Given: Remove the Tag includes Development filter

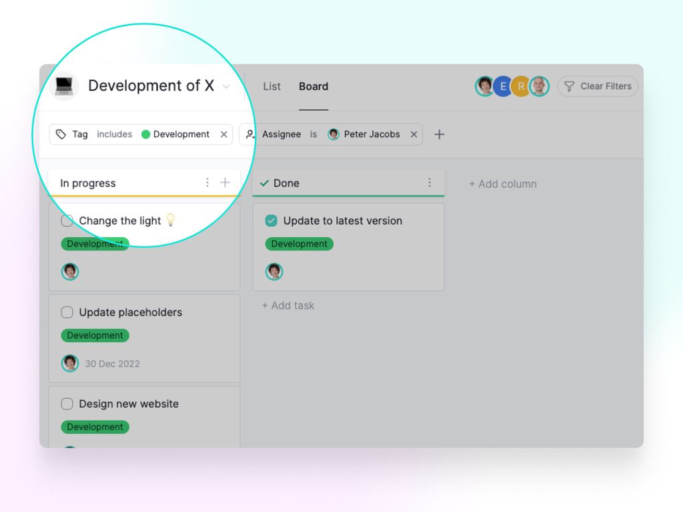Looking at the screenshot, I should pos(224,134).
